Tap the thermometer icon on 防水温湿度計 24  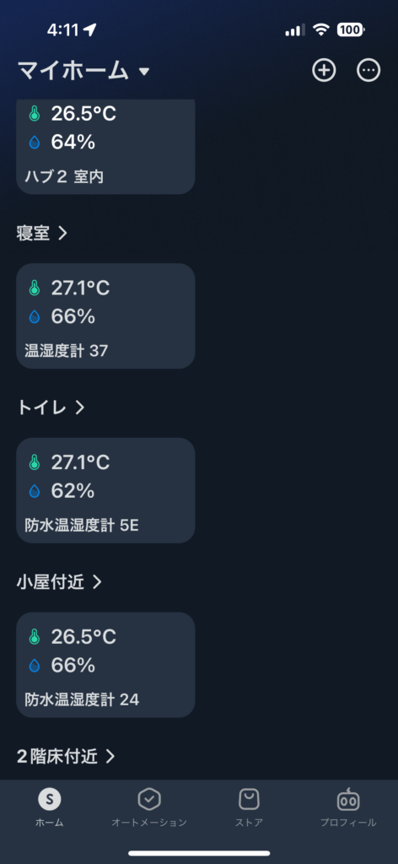(x=35, y=636)
